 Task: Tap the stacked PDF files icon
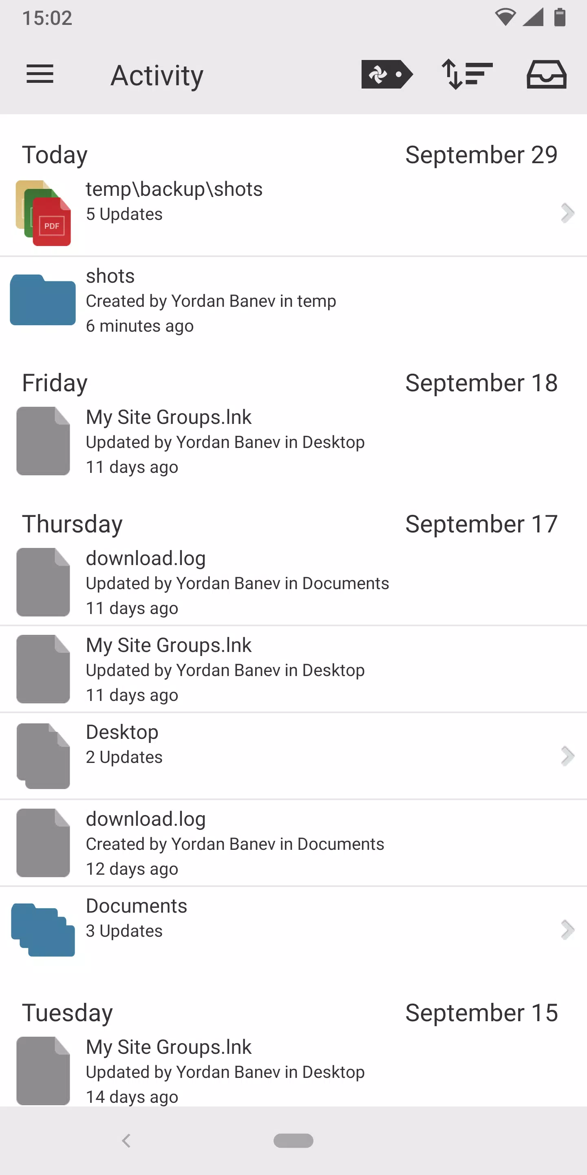coord(43,213)
